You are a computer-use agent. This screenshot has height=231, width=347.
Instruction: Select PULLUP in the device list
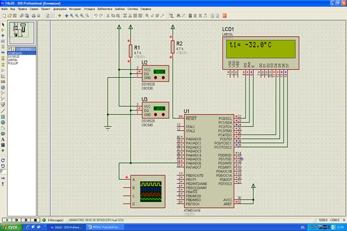[14, 63]
